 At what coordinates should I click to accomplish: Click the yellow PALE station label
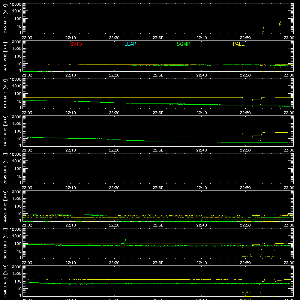point(238,44)
